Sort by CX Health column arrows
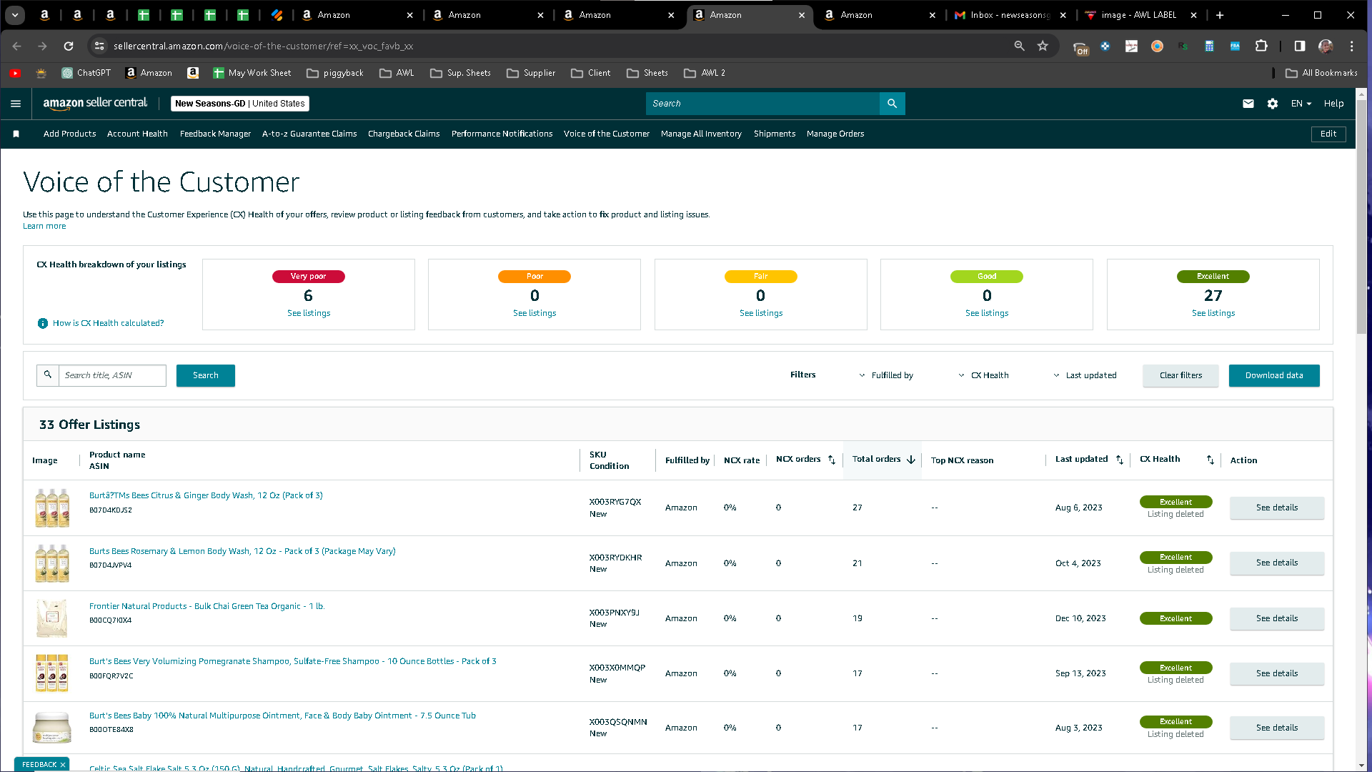 [1211, 460]
